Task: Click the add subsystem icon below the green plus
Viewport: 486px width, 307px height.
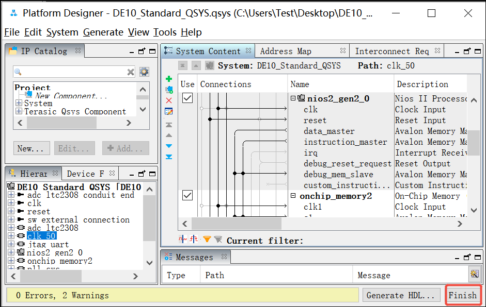Action: (x=169, y=90)
